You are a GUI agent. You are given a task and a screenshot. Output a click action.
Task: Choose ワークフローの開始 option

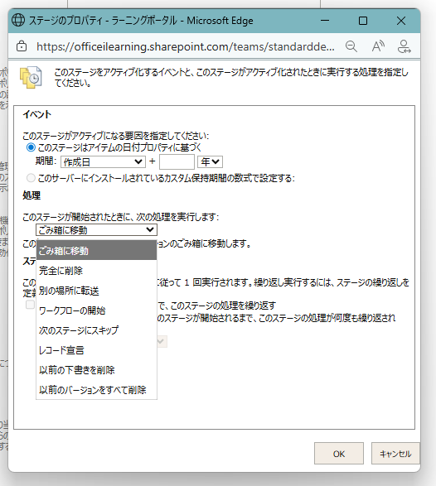point(96,310)
